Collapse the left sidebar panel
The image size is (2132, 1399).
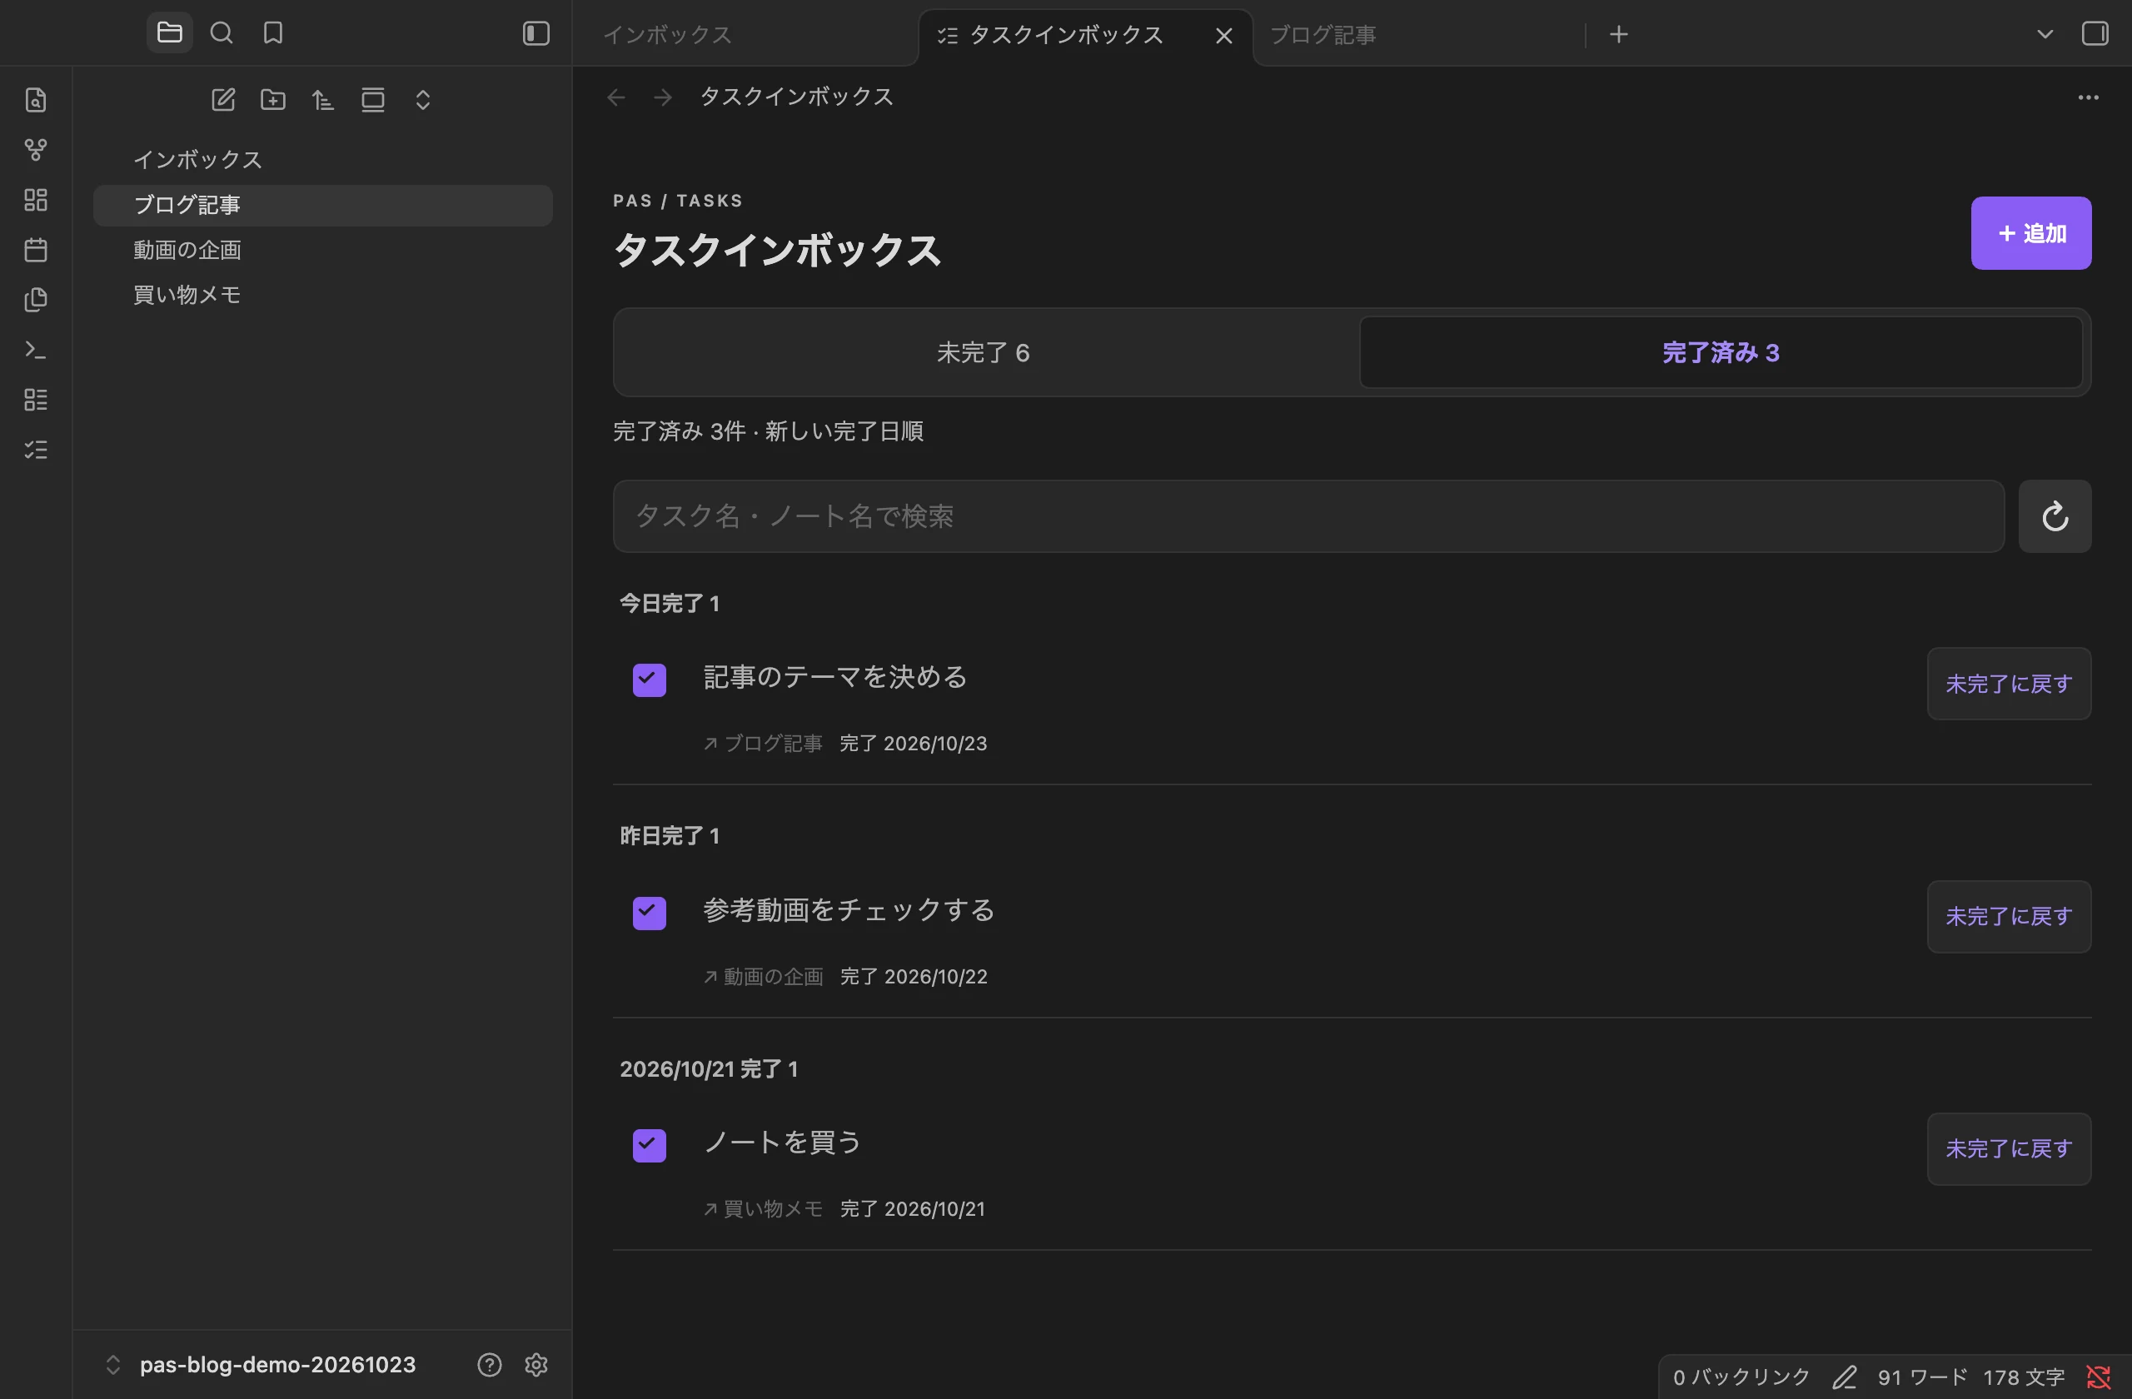535,33
